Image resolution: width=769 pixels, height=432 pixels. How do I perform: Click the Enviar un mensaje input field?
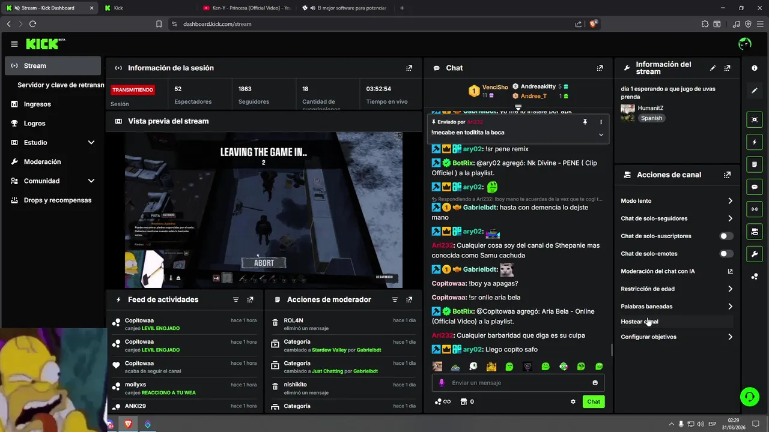click(518, 383)
